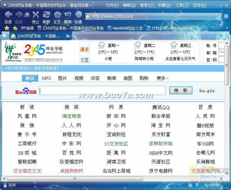Close the 2345网址导航 tab

67,36
